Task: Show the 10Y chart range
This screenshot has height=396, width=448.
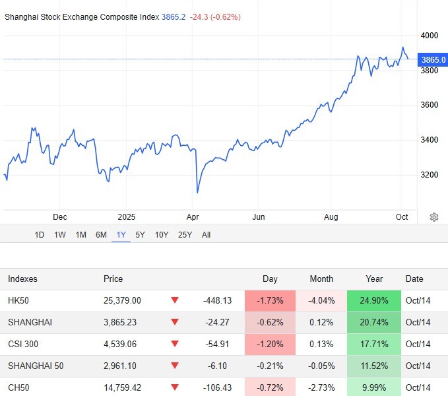Action: tap(161, 234)
